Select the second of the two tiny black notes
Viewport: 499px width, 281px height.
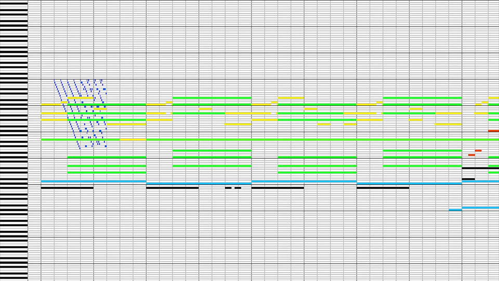click(238, 188)
